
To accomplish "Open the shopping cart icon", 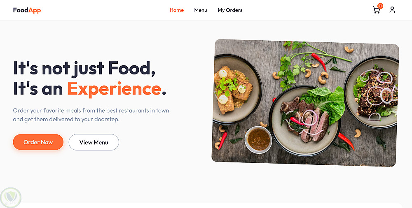I will (x=376, y=10).
